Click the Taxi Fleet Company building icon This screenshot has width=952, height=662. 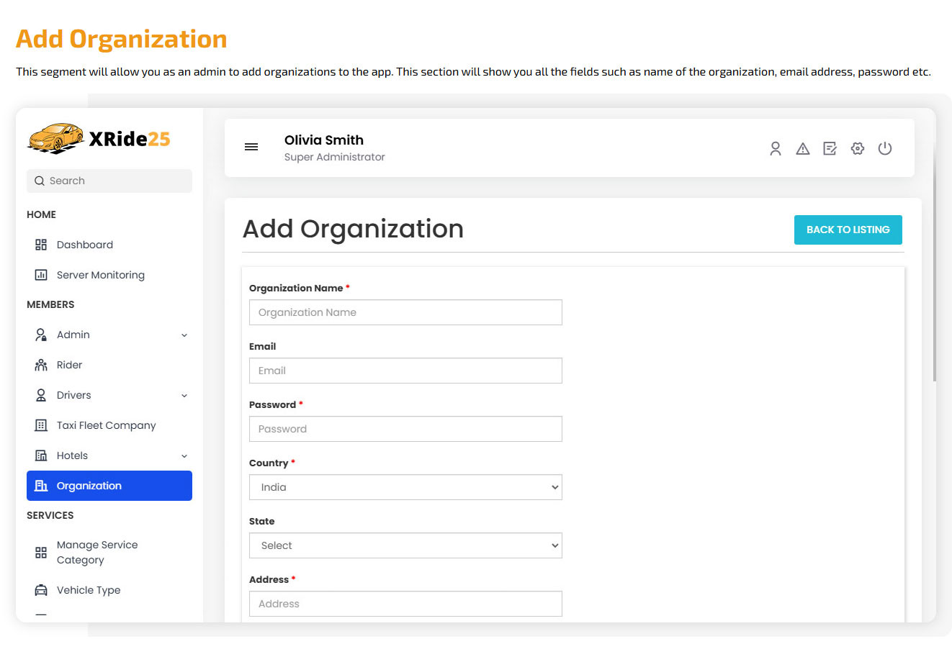pos(41,425)
